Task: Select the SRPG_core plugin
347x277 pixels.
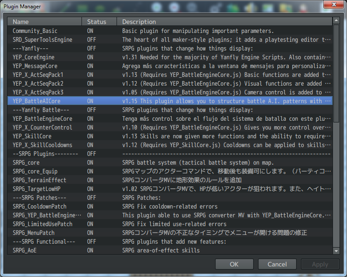Action: pos(170,162)
